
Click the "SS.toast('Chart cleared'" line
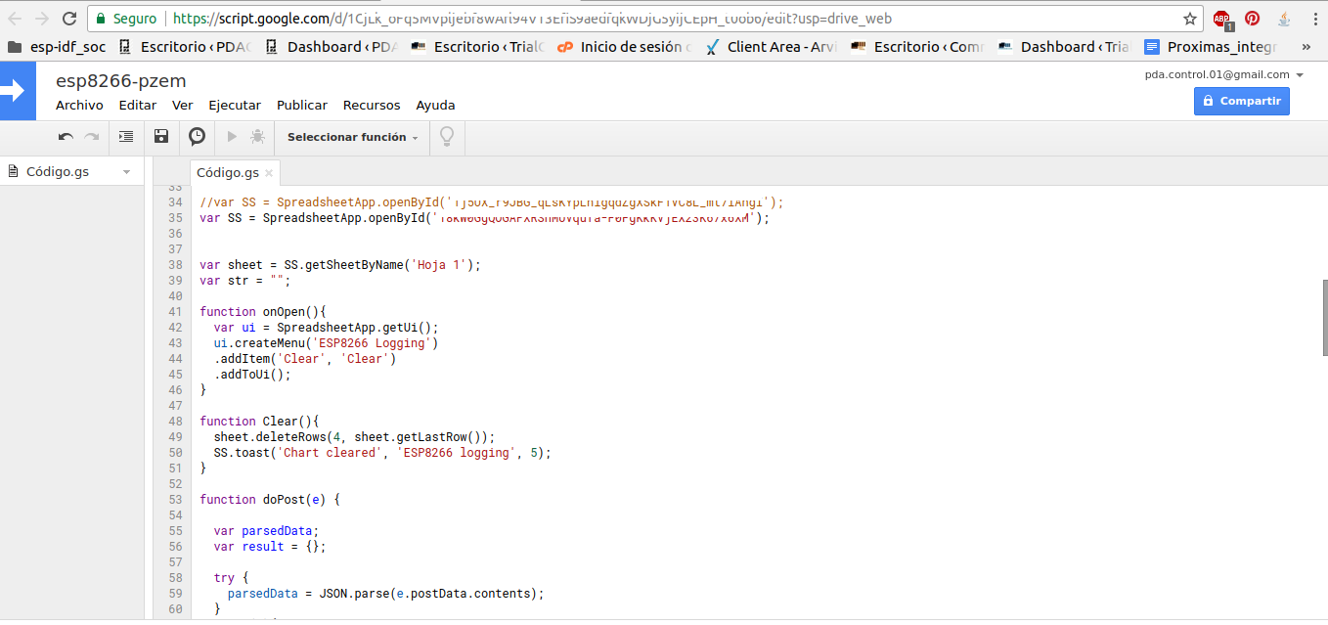coord(382,453)
